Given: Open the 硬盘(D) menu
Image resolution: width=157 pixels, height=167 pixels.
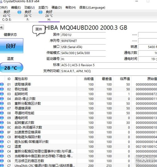Looking at the screenshot, I should [x=57, y=8].
